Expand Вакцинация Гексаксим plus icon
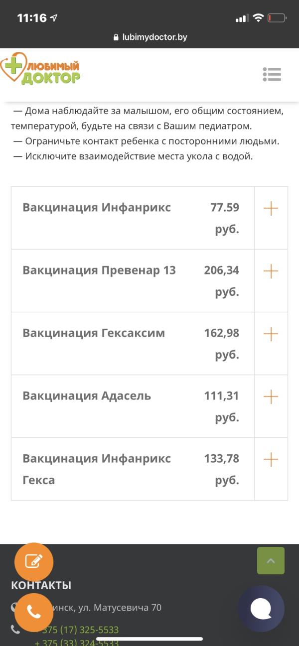This screenshot has height=646, width=299. [x=271, y=334]
